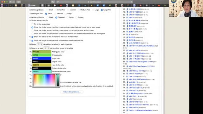Click the share icon on row 68
203x114 pixels.
127,71
